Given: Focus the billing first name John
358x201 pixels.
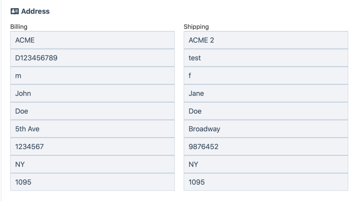Looking at the screenshot, I should [92, 93].
